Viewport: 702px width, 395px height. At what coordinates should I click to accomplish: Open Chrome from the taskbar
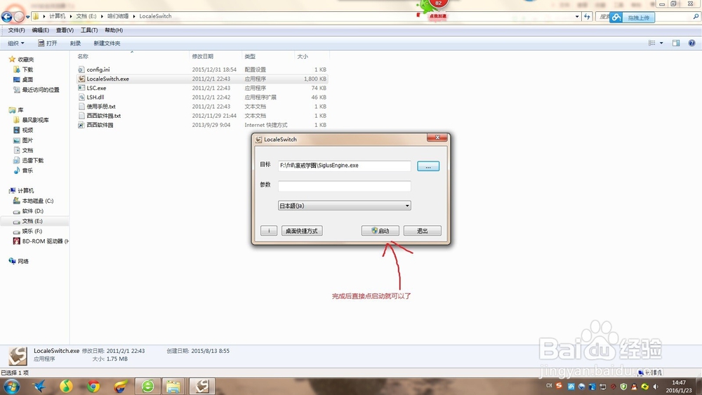93,386
